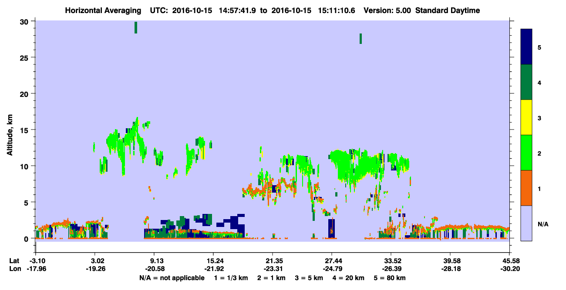Click longitude value -21.92

[x=213, y=269]
